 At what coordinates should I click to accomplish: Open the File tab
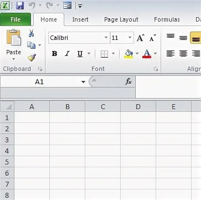pos(16,19)
